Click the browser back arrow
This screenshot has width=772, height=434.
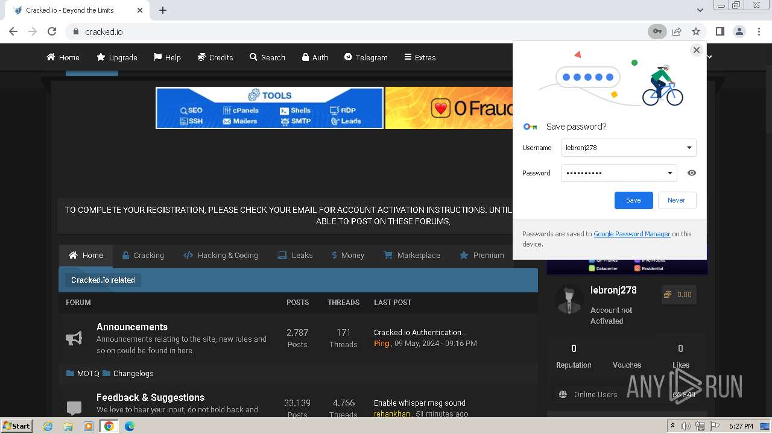click(x=13, y=31)
